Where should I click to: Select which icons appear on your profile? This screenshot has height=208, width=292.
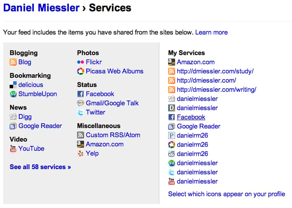226,194
